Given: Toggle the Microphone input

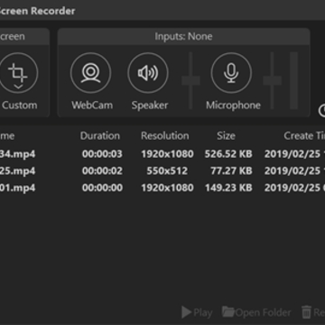Looking at the screenshot, I should [x=231, y=72].
